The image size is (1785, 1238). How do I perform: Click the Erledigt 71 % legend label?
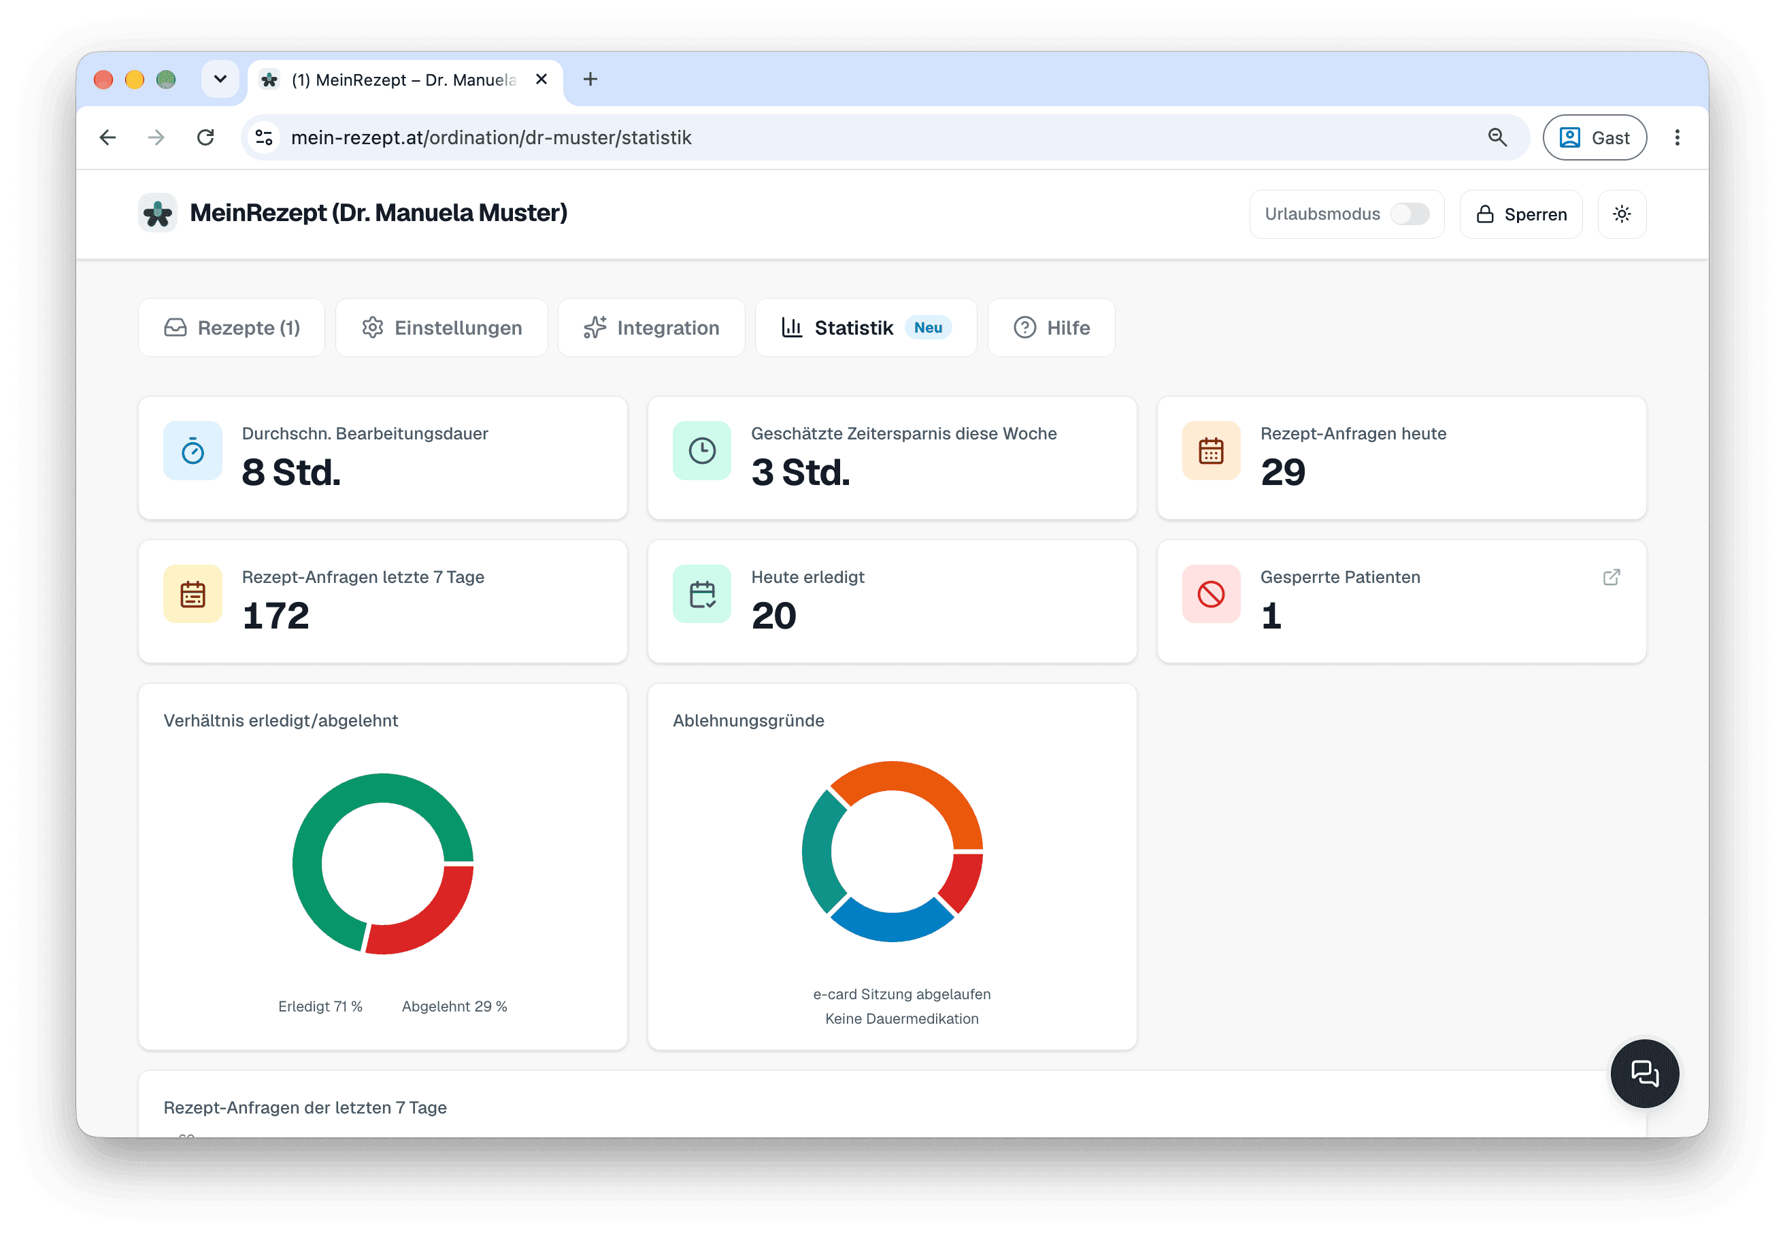[320, 1006]
